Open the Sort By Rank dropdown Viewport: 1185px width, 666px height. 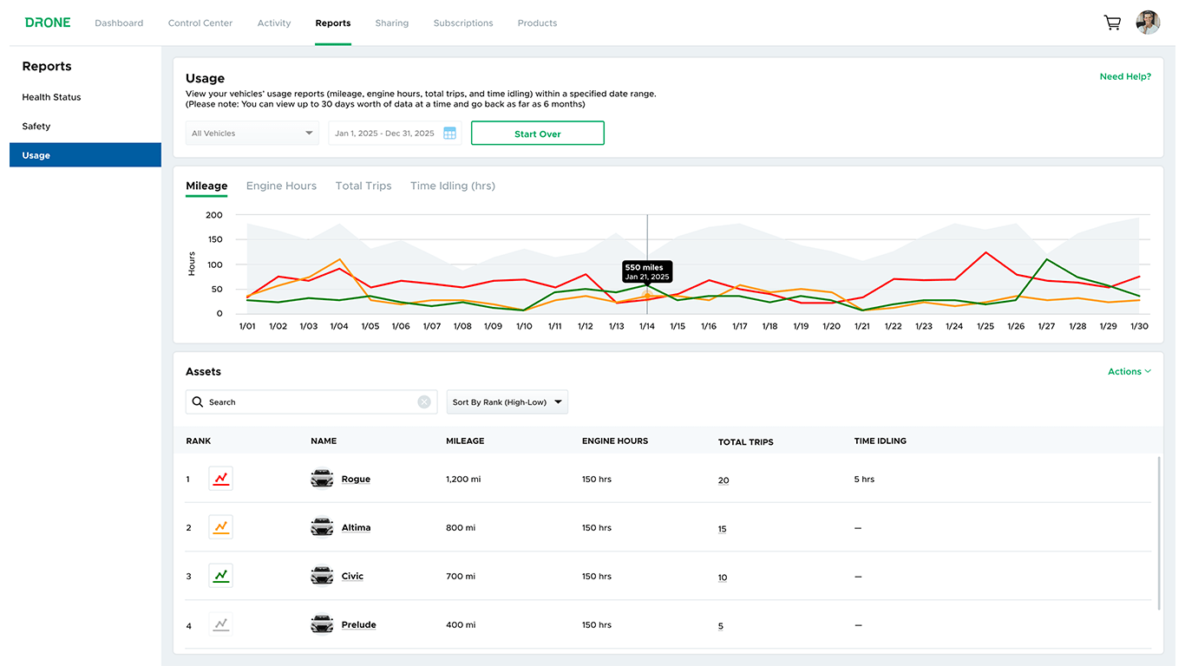pos(507,402)
